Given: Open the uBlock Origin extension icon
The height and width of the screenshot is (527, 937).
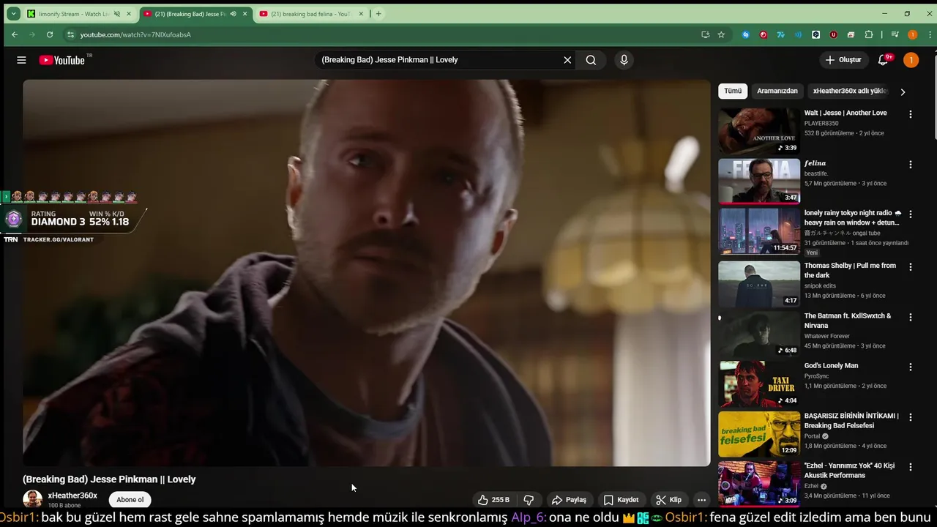Looking at the screenshot, I should (834, 34).
